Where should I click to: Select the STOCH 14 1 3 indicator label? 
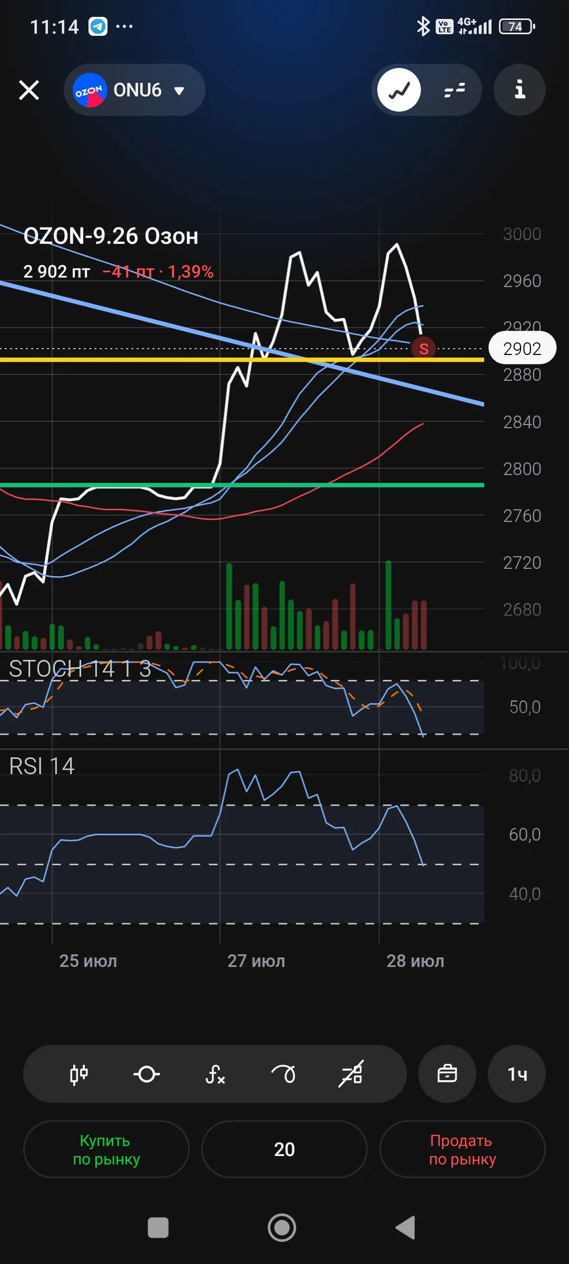click(x=80, y=669)
